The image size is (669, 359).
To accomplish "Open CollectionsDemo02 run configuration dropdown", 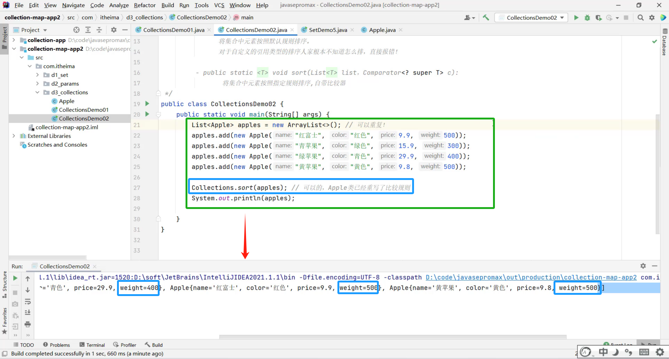I will coord(531,18).
